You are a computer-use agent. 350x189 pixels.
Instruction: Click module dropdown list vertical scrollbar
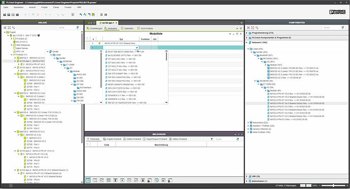pyautogui.click(x=166, y=56)
